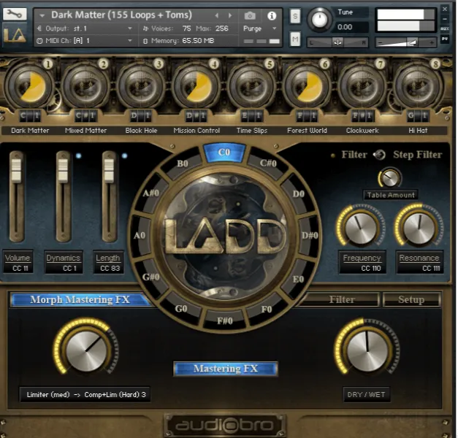Image resolution: width=458 pixels, height=438 pixels.
Task: Select the Black Hole loop dial 3
Action: pyautogui.click(x=141, y=86)
